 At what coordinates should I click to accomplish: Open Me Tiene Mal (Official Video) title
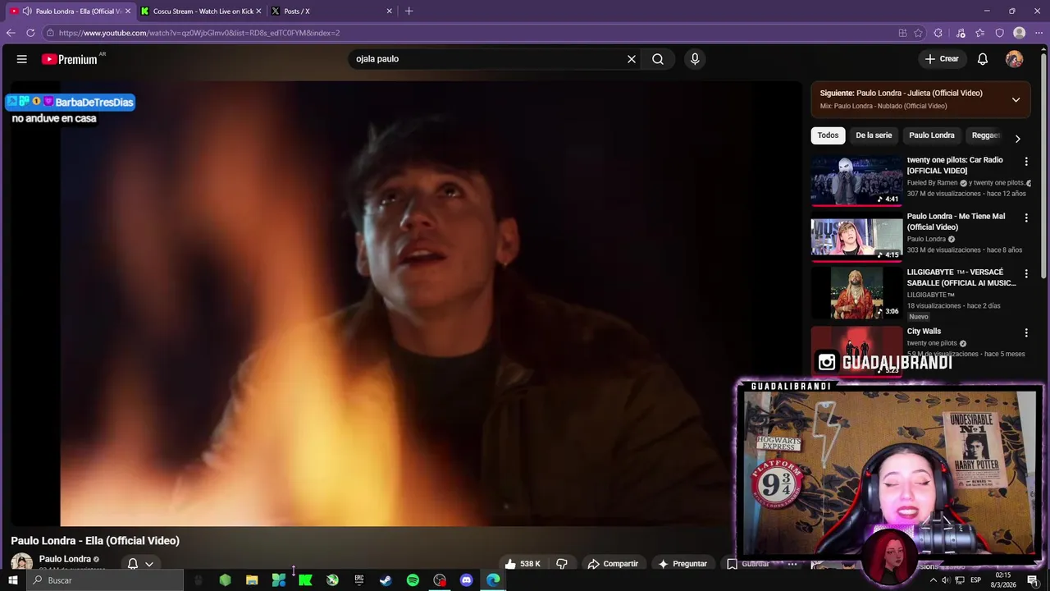point(956,222)
